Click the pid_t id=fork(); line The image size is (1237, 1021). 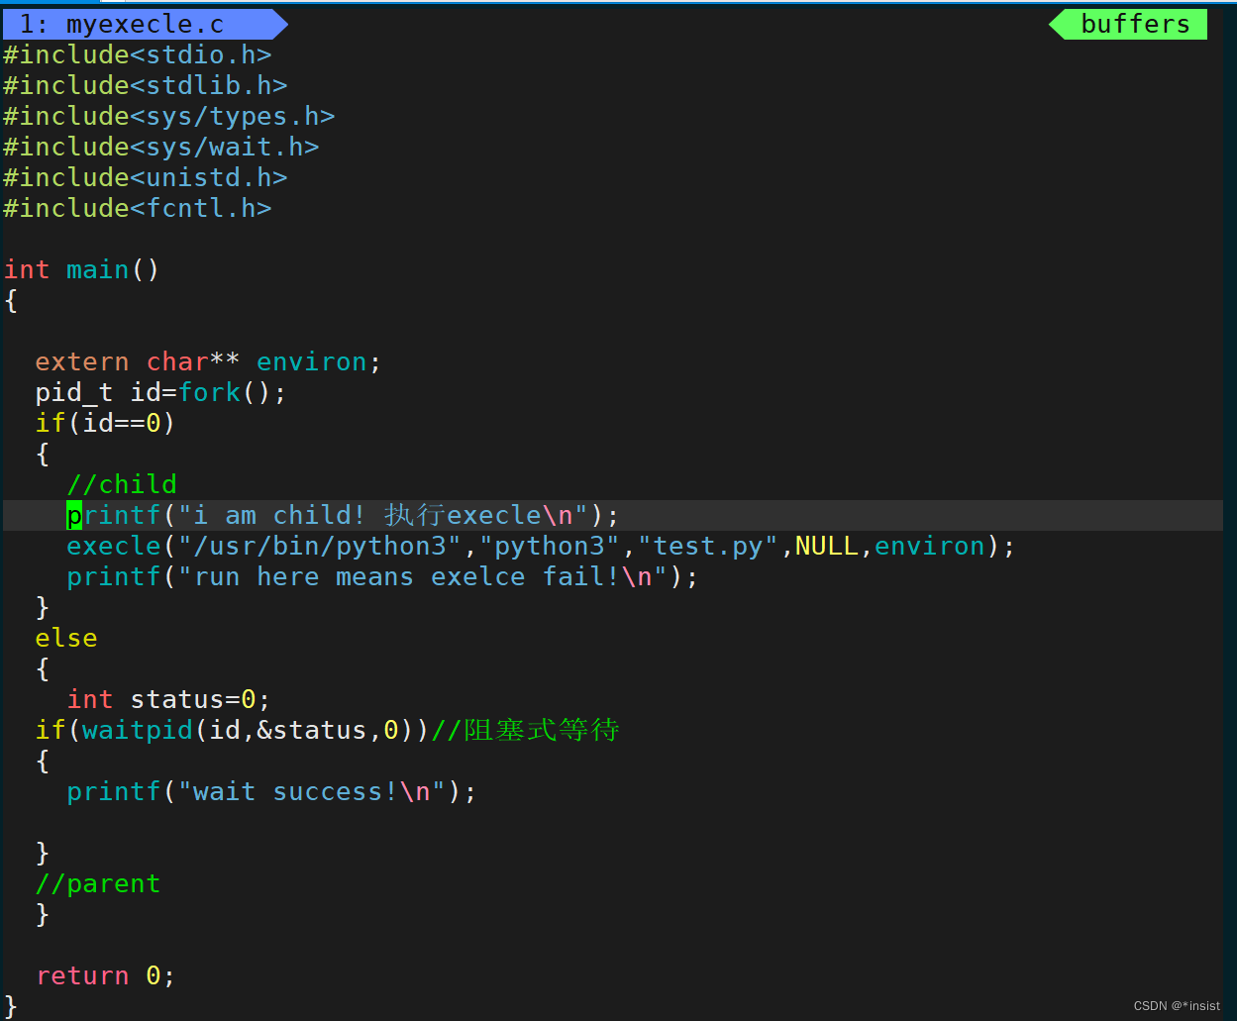(160, 392)
